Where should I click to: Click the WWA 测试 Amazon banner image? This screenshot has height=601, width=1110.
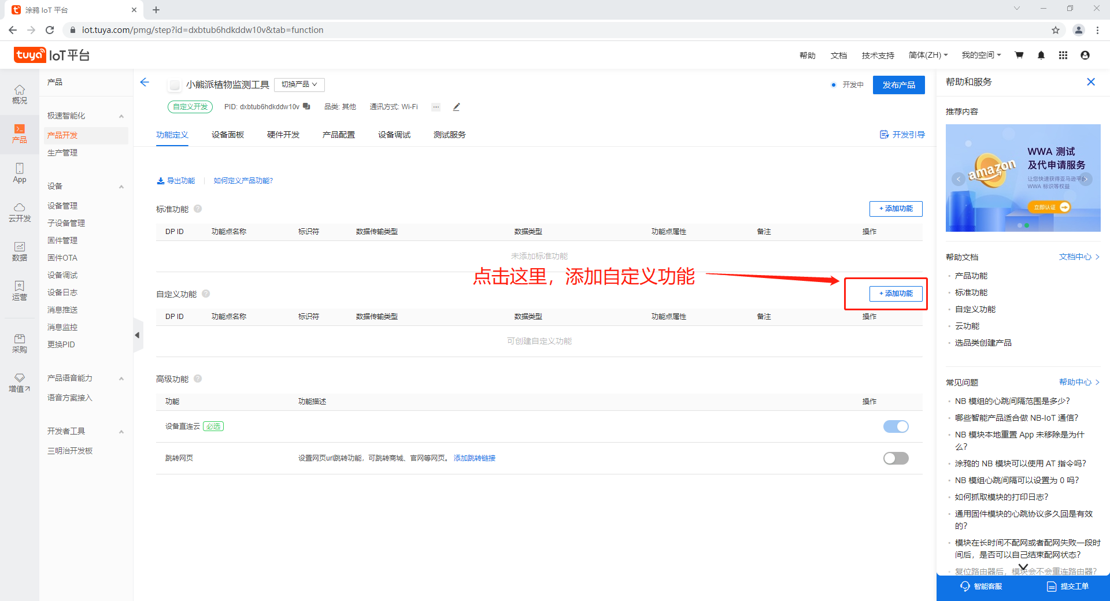coord(1023,178)
